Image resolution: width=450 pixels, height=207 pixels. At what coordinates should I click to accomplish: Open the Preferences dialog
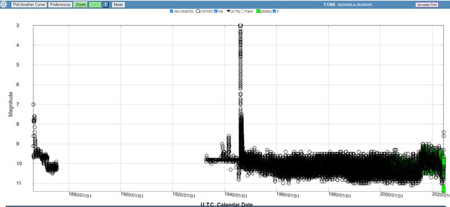click(60, 5)
